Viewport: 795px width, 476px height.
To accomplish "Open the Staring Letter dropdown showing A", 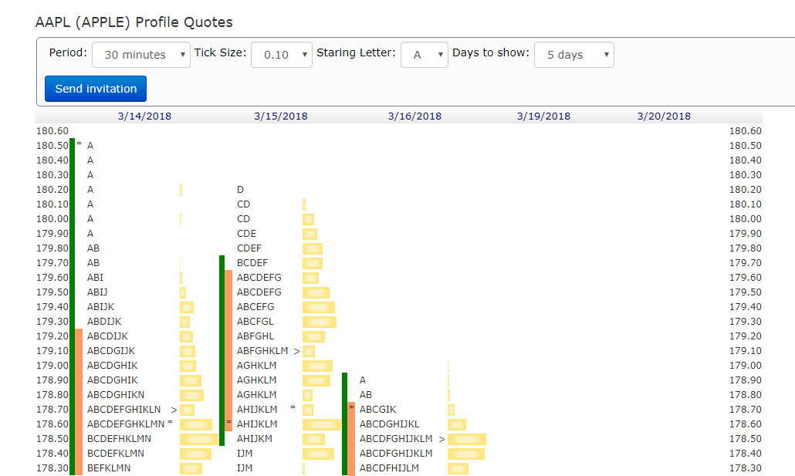I will click(x=425, y=55).
